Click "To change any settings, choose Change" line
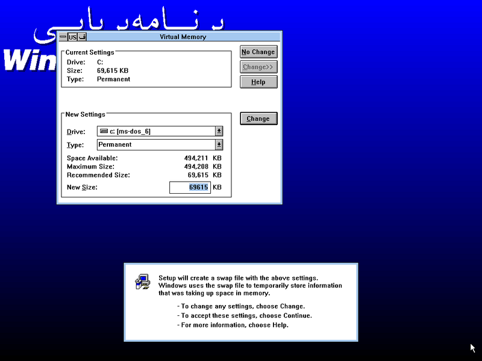The height and width of the screenshot is (361, 482). tap(241, 306)
